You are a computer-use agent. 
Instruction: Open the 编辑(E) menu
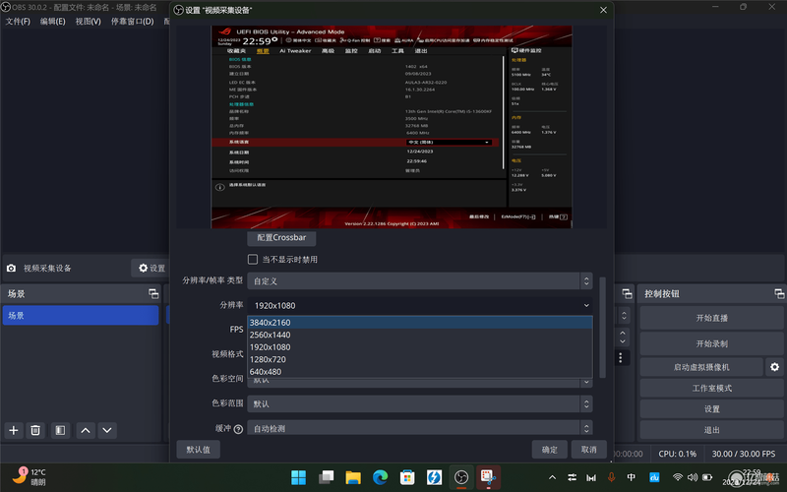(53, 21)
